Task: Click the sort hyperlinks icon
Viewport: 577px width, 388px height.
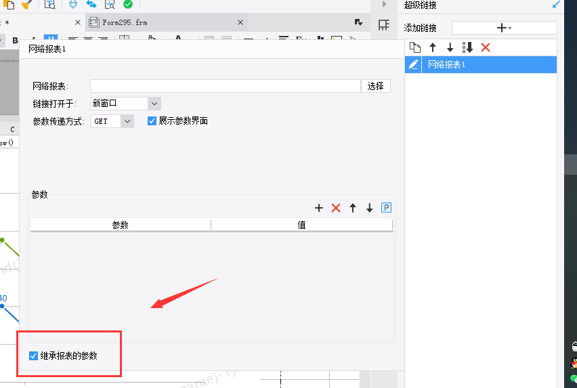Action: (468, 47)
